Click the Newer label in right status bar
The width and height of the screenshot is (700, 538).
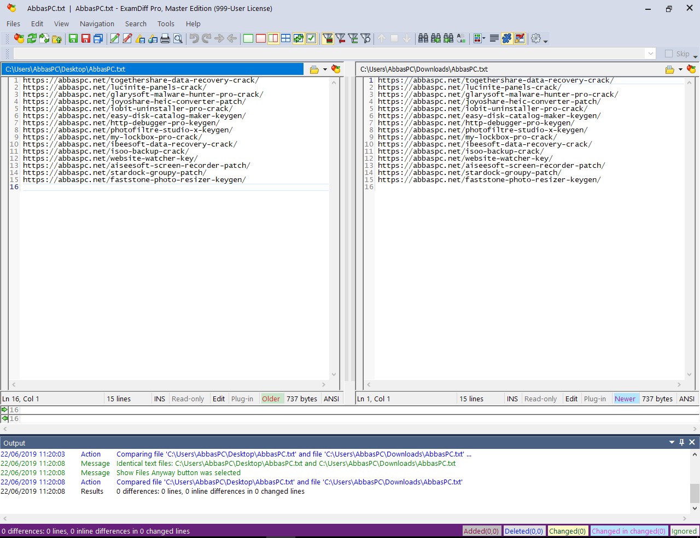tap(625, 399)
